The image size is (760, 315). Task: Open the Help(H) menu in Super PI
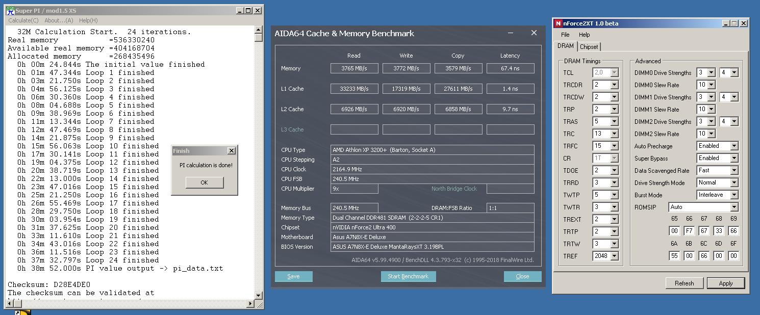click(x=88, y=20)
